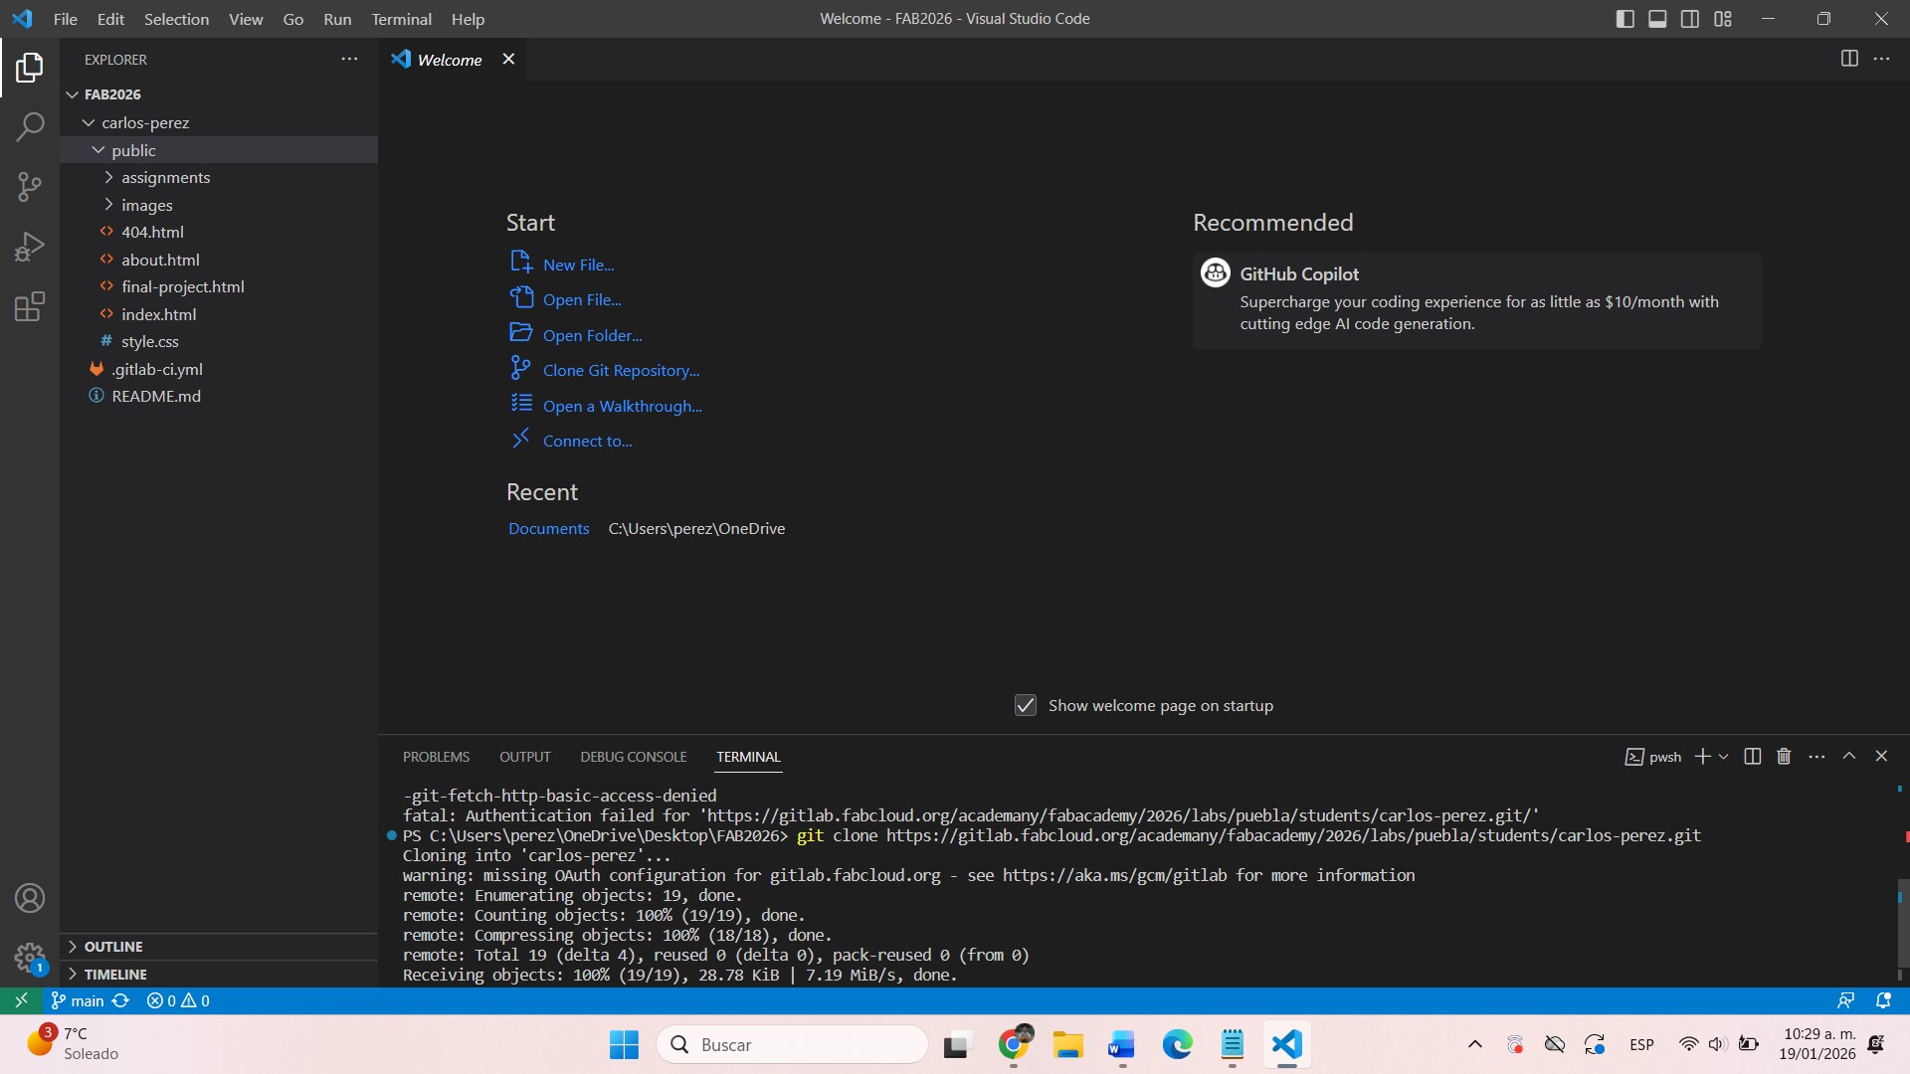This screenshot has width=1910, height=1074.
Task: Open the Manage gear menu
Action: [x=30, y=958]
